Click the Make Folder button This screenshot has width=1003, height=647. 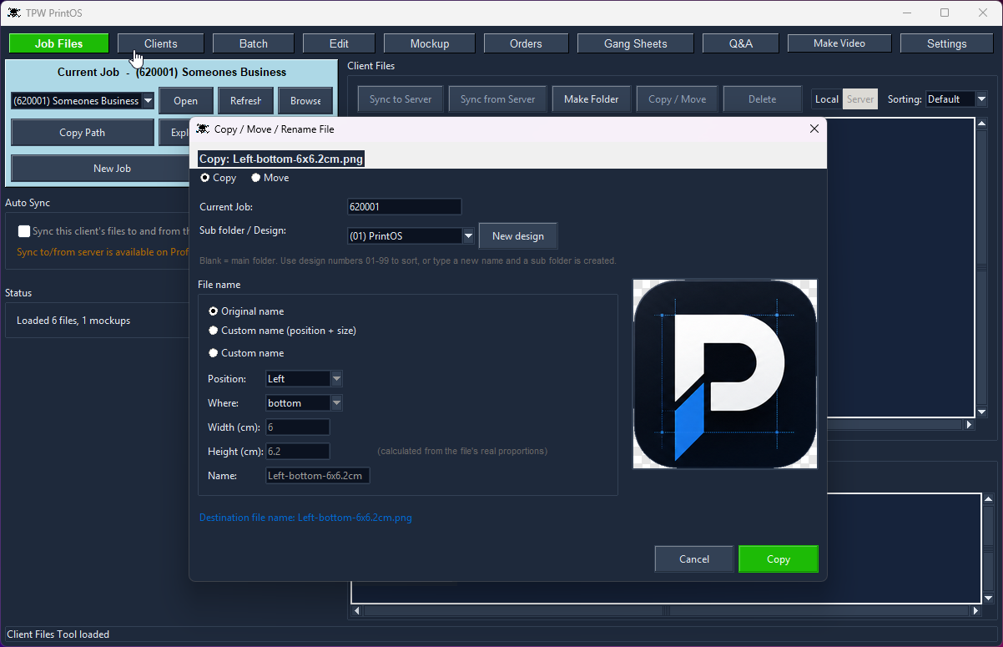click(592, 99)
